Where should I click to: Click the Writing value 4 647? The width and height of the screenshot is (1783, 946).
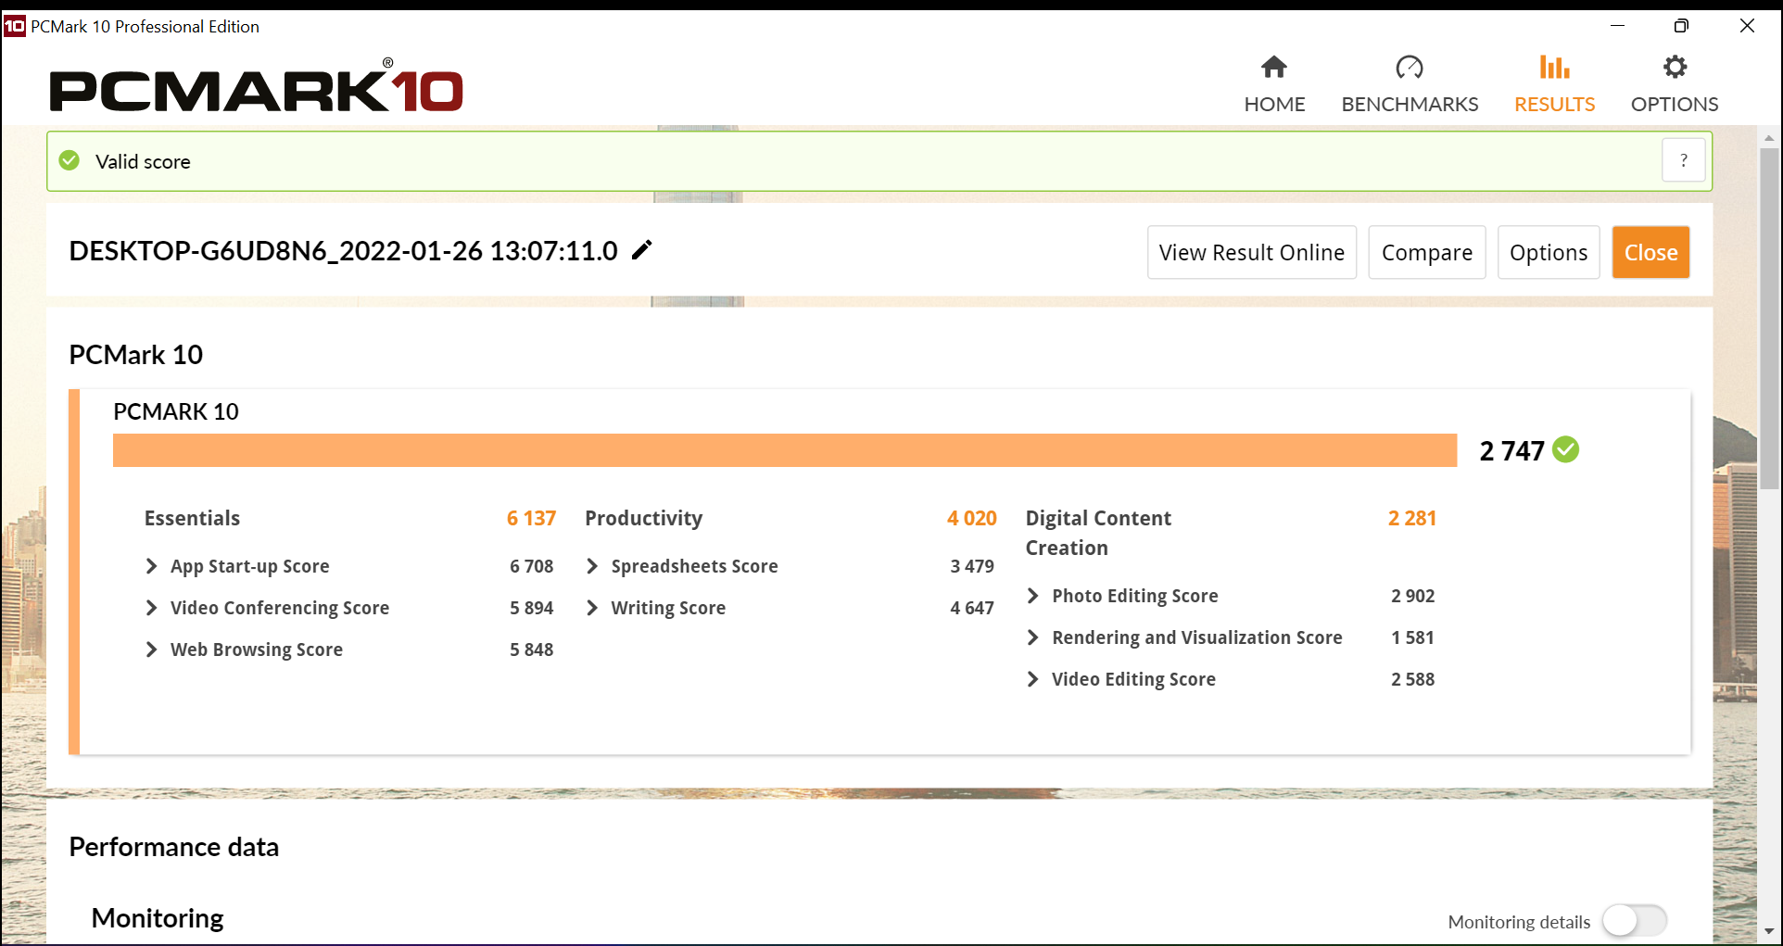[x=971, y=608]
